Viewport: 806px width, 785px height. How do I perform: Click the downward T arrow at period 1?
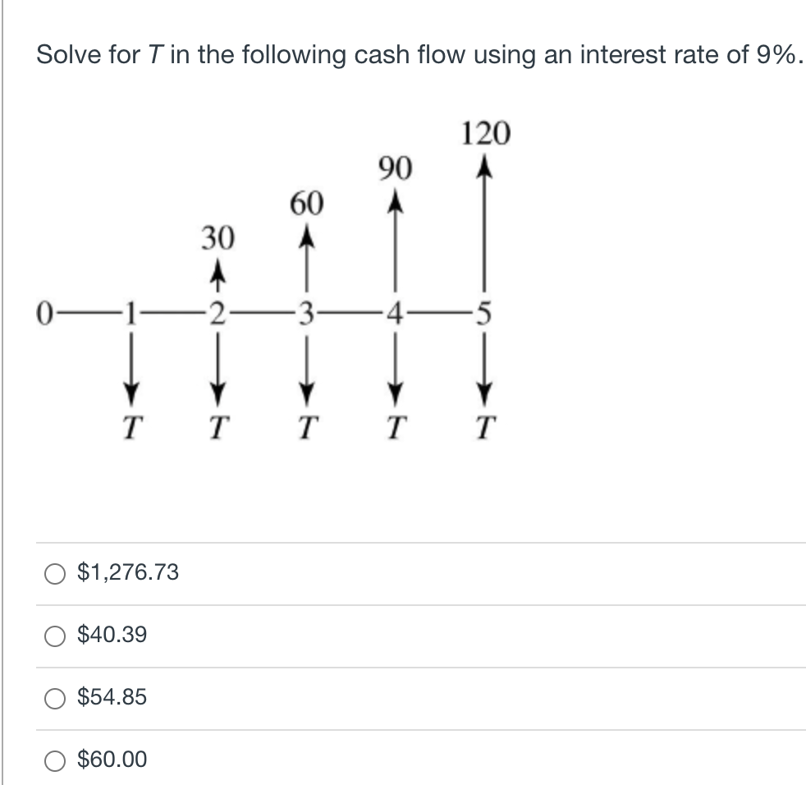(x=131, y=361)
